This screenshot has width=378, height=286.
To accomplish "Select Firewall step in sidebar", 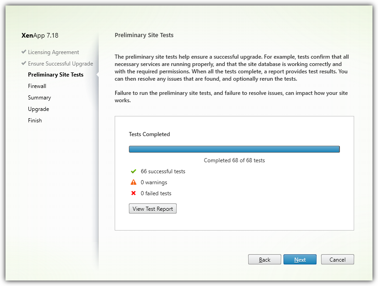I will (x=37, y=86).
